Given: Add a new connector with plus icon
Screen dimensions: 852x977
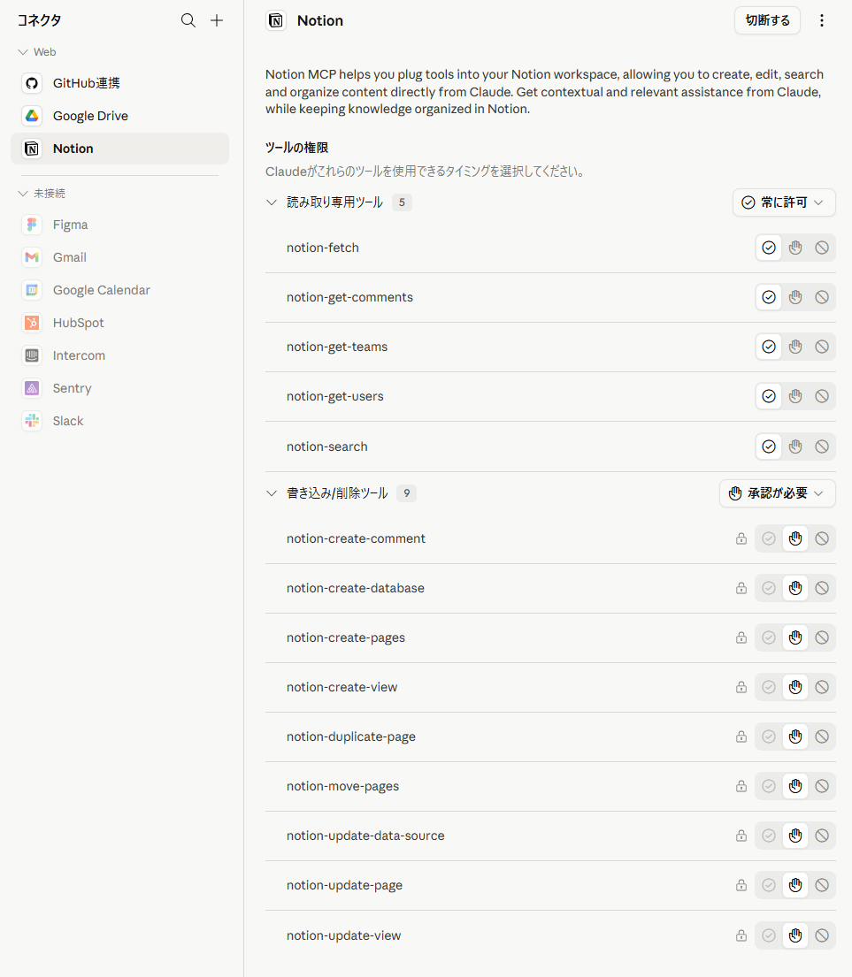Looking at the screenshot, I should pos(217,20).
